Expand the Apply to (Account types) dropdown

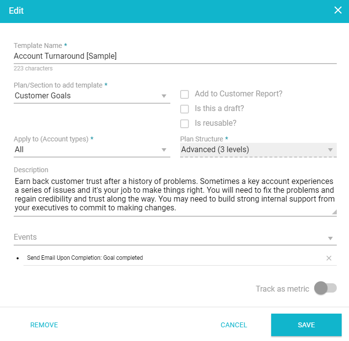92,150
